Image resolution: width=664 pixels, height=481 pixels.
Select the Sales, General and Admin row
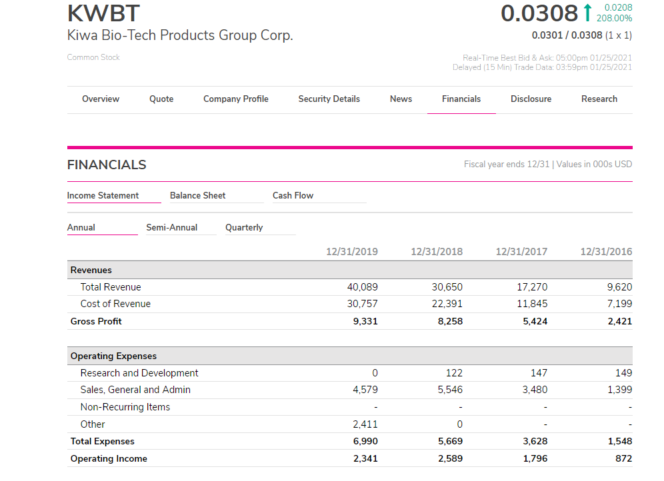pos(135,390)
